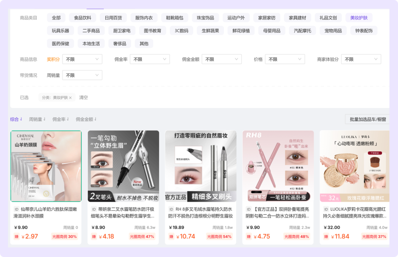The image size is (398, 257).
Task: Click the ID icon for 双拼卧蚕笔 product
Action: click(x=249, y=209)
